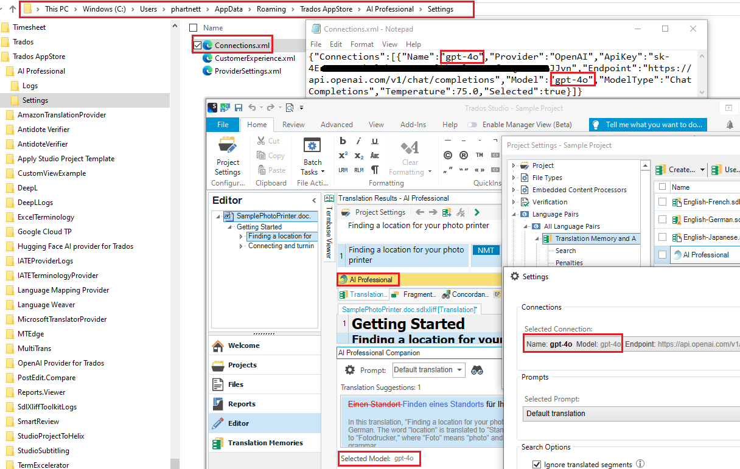740x469 pixels.
Task: Toggle Enable Manager View Beta switch
Action: 472,125
